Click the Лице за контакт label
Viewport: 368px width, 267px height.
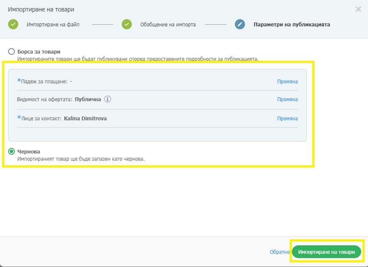tap(41, 119)
